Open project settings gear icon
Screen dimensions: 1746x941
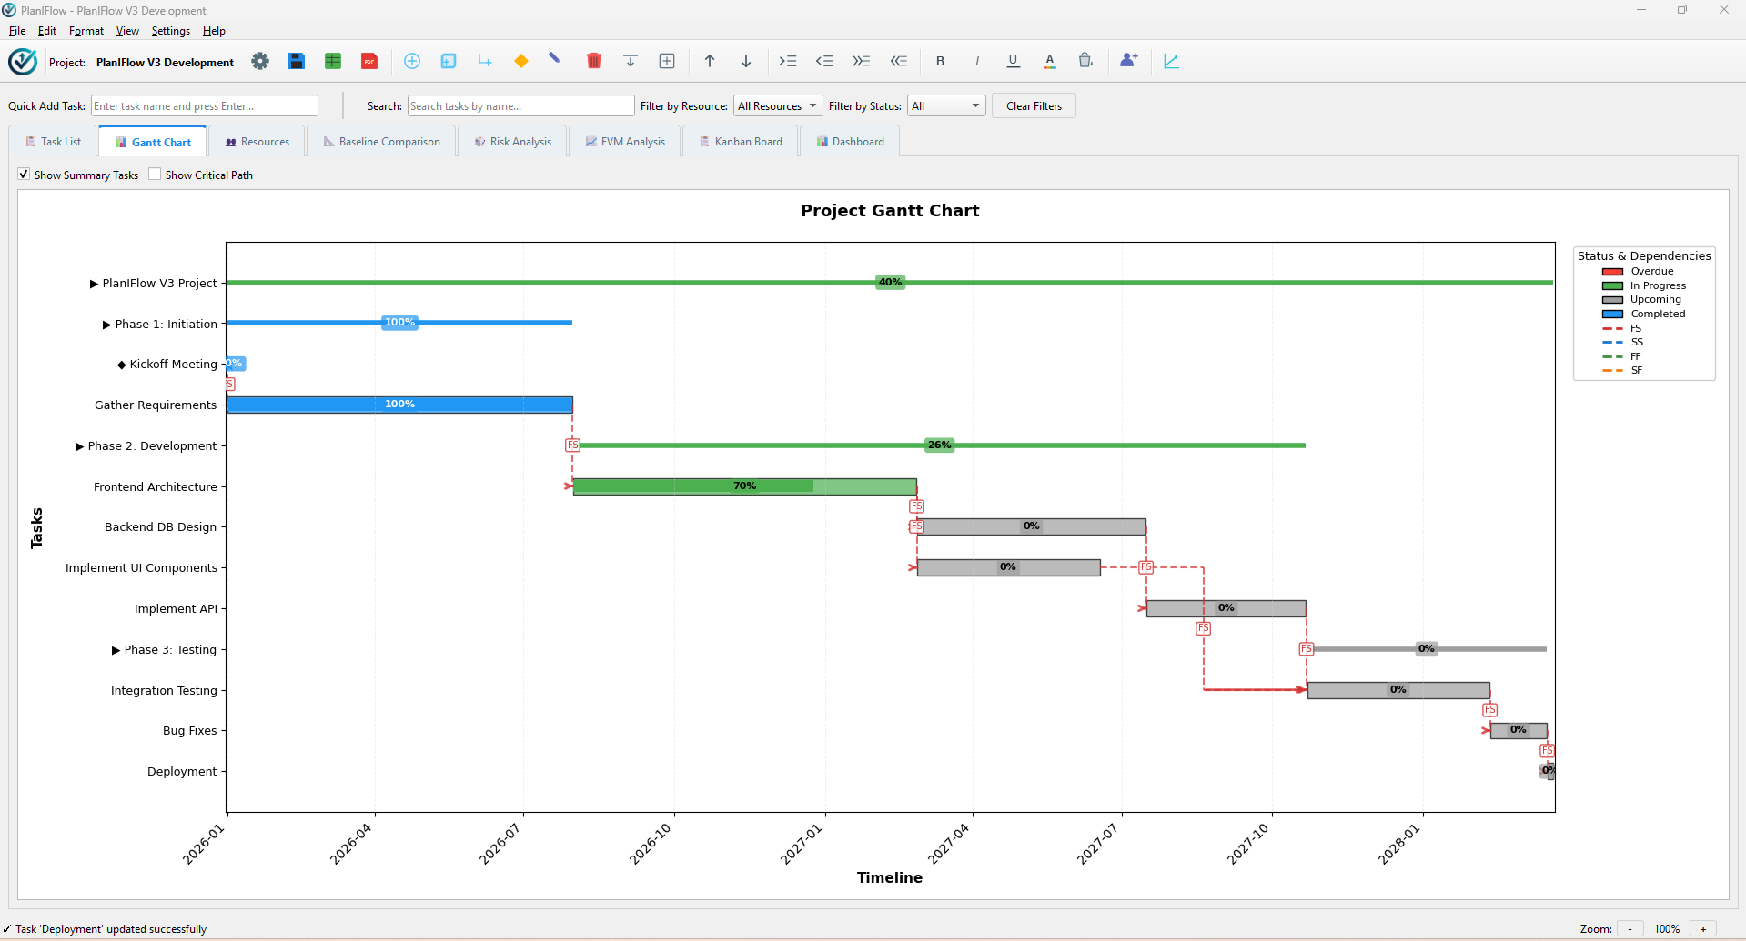[260, 61]
